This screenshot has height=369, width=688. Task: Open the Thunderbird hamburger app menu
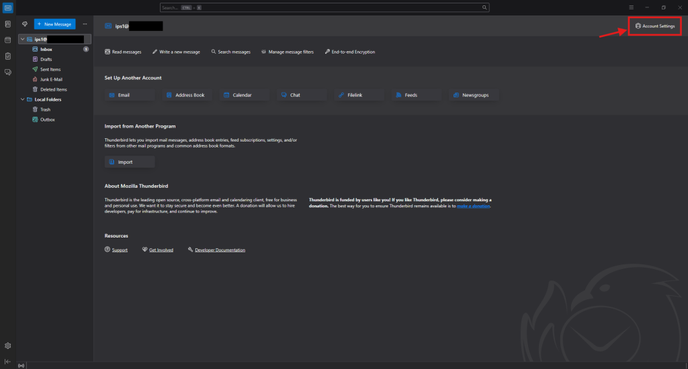click(x=631, y=7)
